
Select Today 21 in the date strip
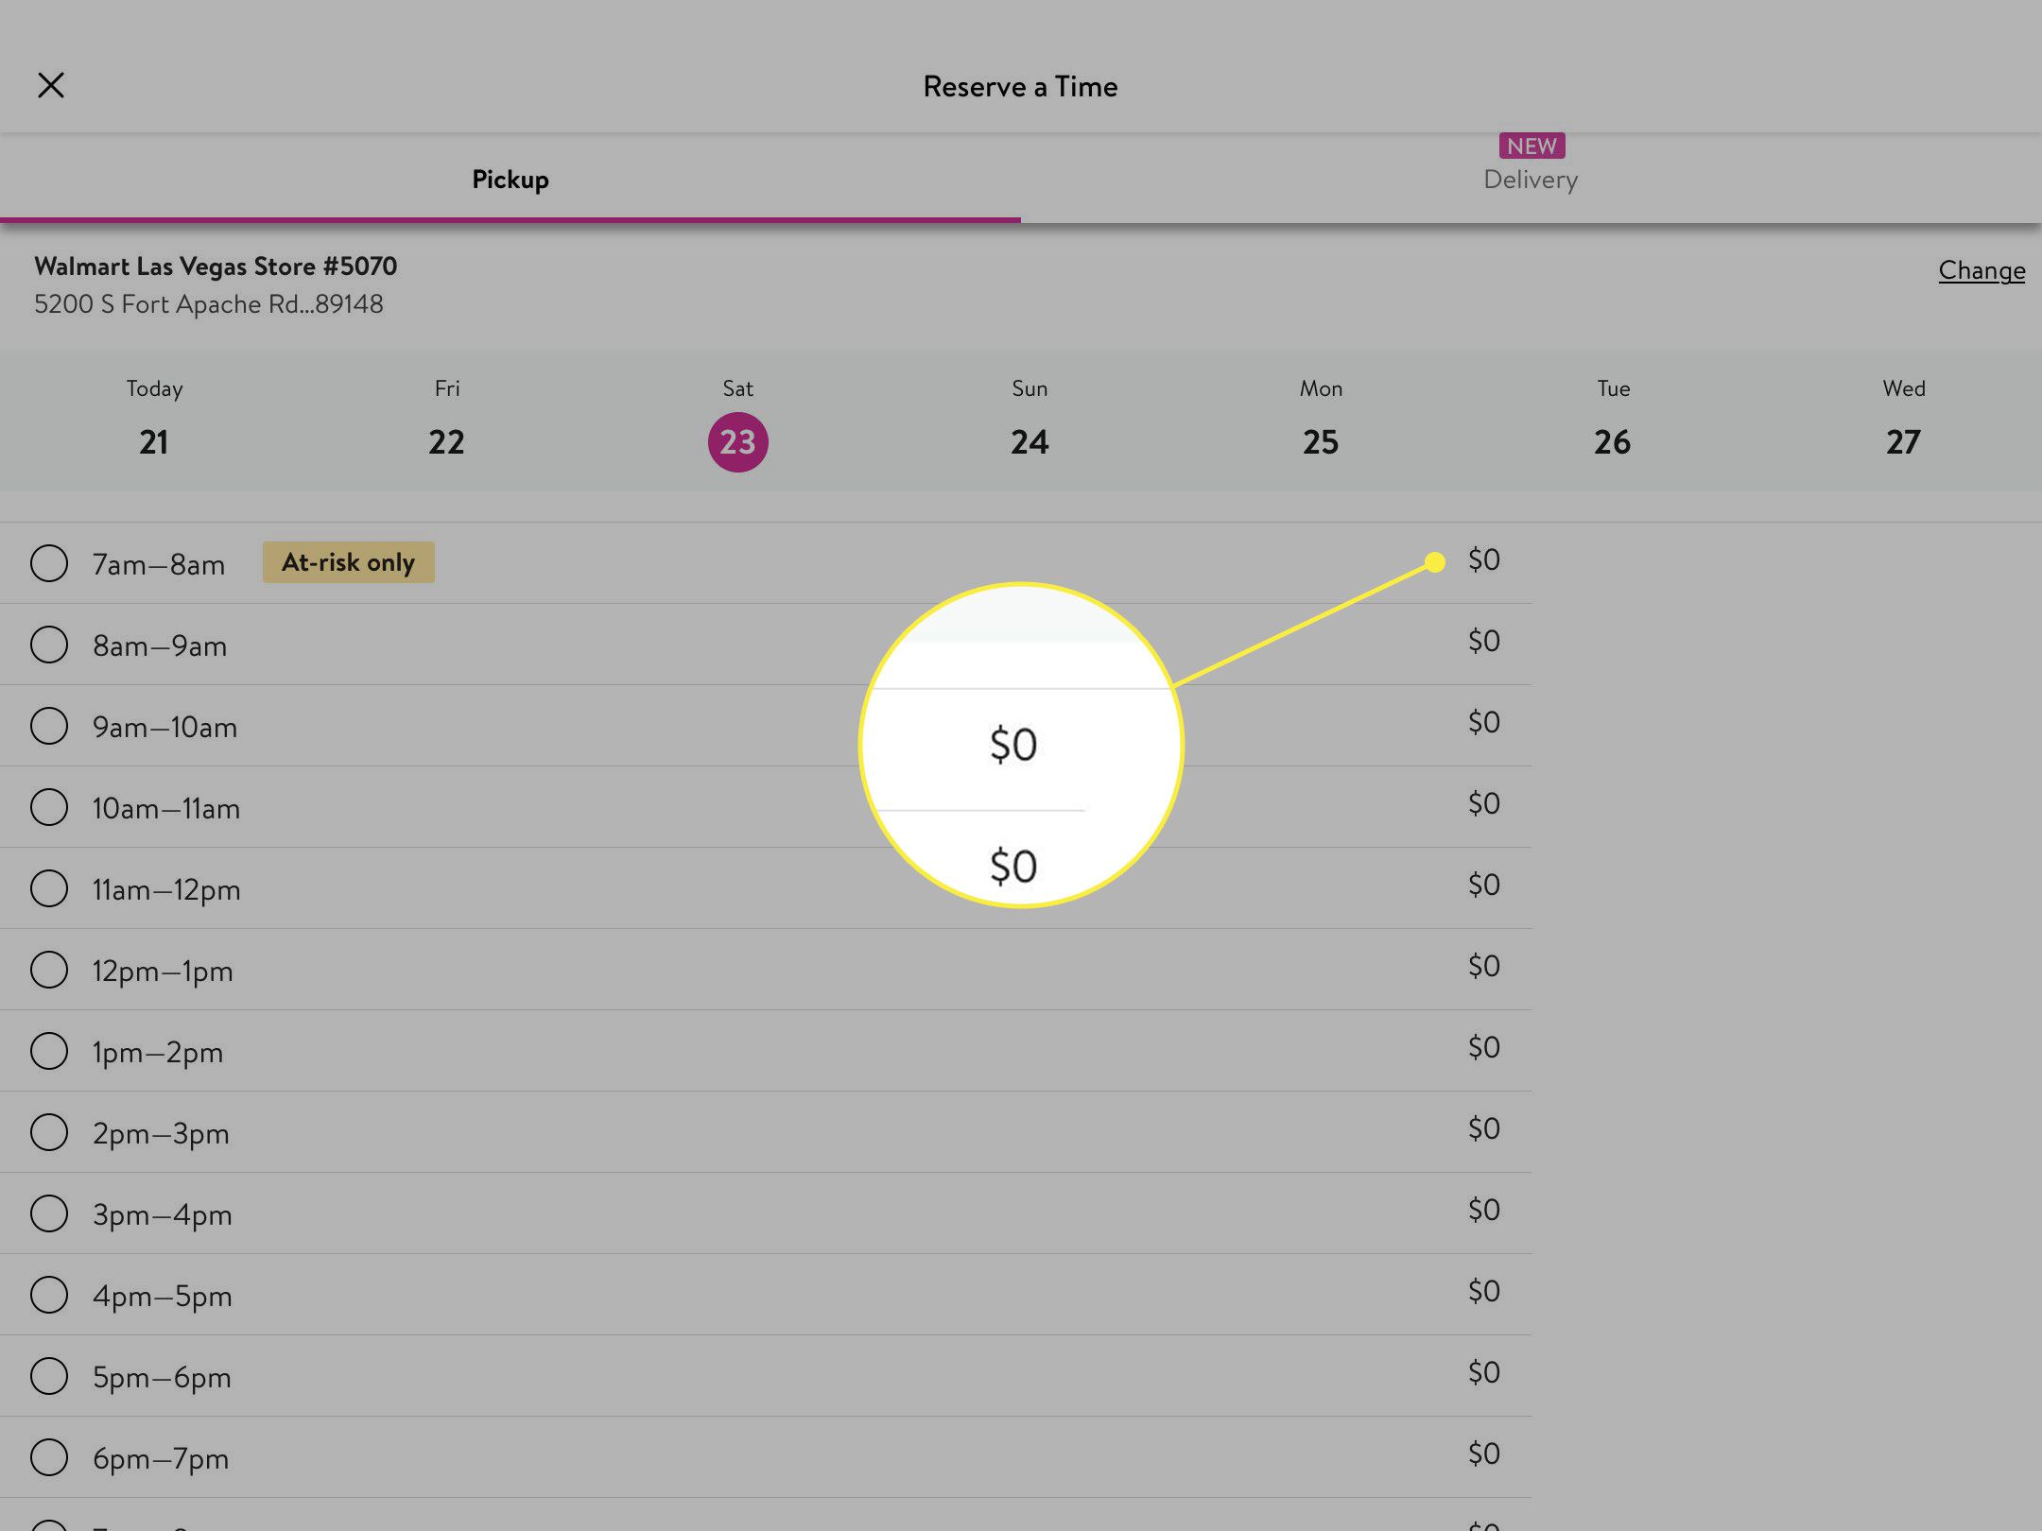pyautogui.click(x=154, y=419)
